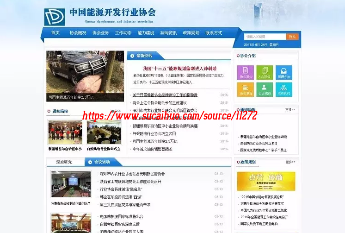Open sidebar item 白蚁防治行业协会巧立名目
The image size is (345, 233).
point(259,144)
